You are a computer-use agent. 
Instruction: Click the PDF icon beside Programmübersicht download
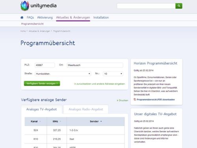[135, 99]
